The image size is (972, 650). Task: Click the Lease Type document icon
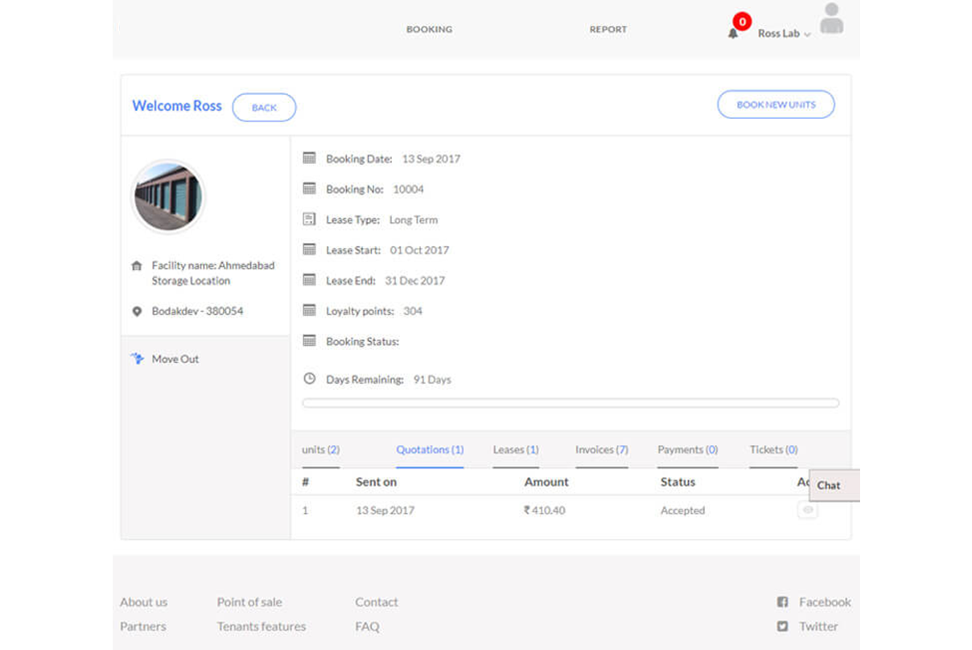click(309, 219)
